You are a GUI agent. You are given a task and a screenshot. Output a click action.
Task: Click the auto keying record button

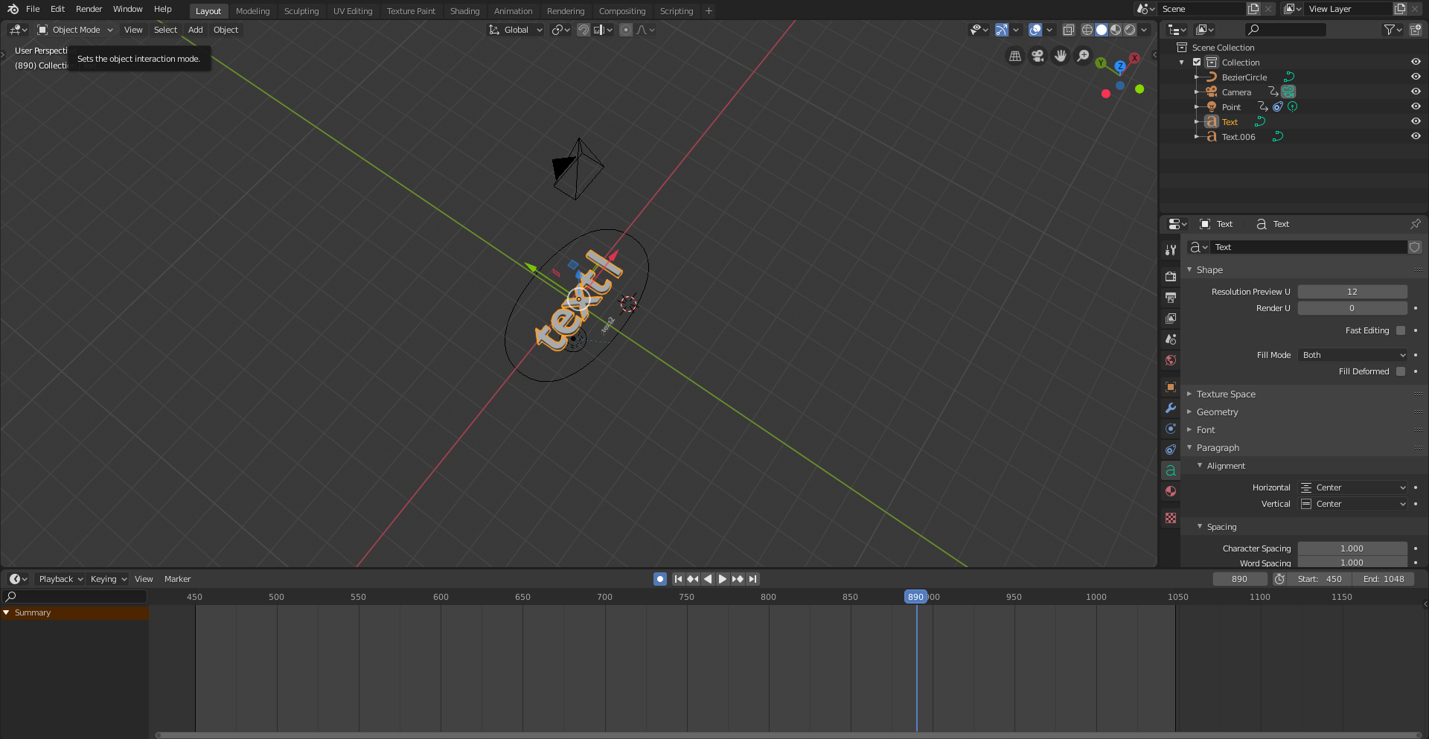[660, 579]
